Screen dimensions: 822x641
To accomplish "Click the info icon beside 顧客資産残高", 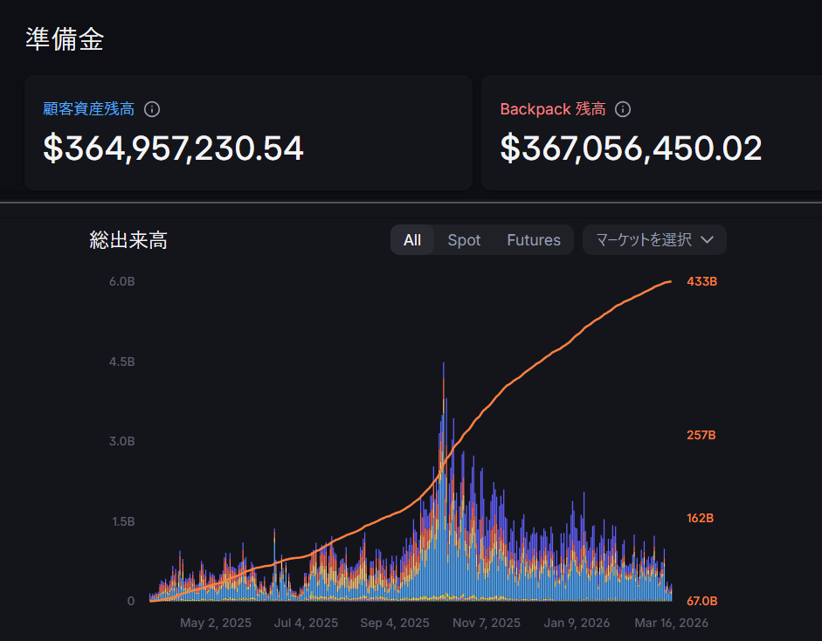I will [x=152, y=109].
